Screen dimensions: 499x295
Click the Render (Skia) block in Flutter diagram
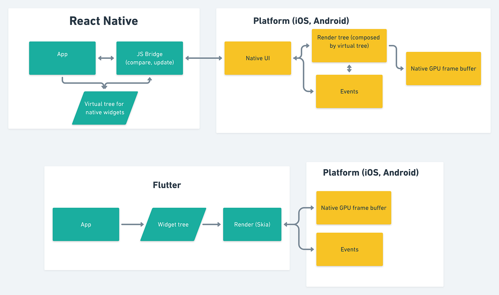coord(252,224)
